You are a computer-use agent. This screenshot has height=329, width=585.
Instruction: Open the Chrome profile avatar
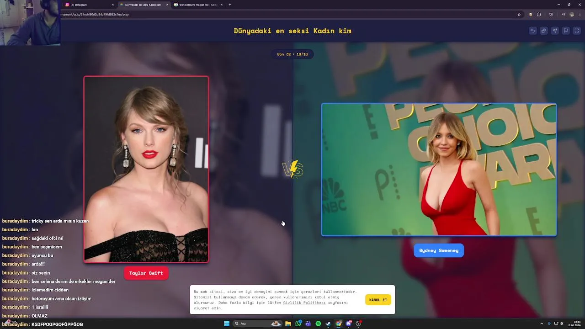pyautogui.click(x=572, y=14)
